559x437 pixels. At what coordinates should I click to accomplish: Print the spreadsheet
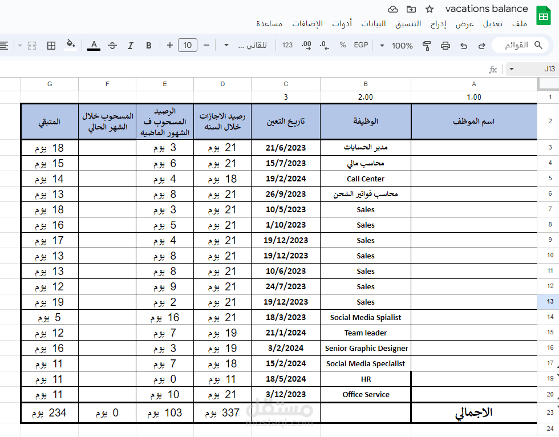pos(445,46)
